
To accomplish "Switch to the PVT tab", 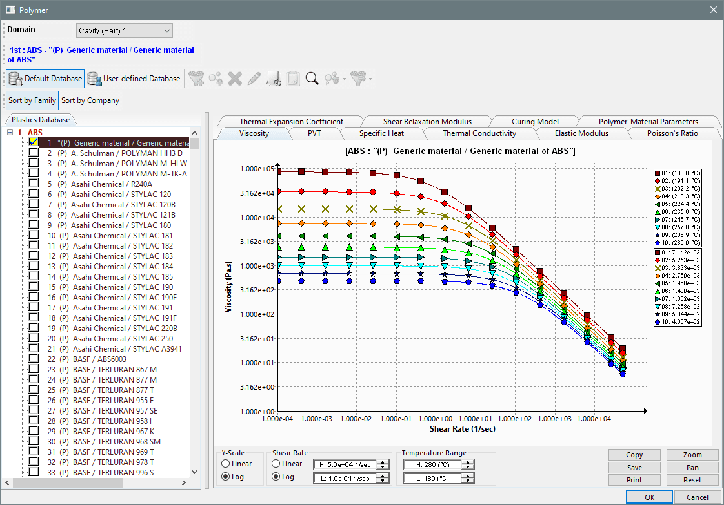I will pyautogui.click(x=314, y=133).
